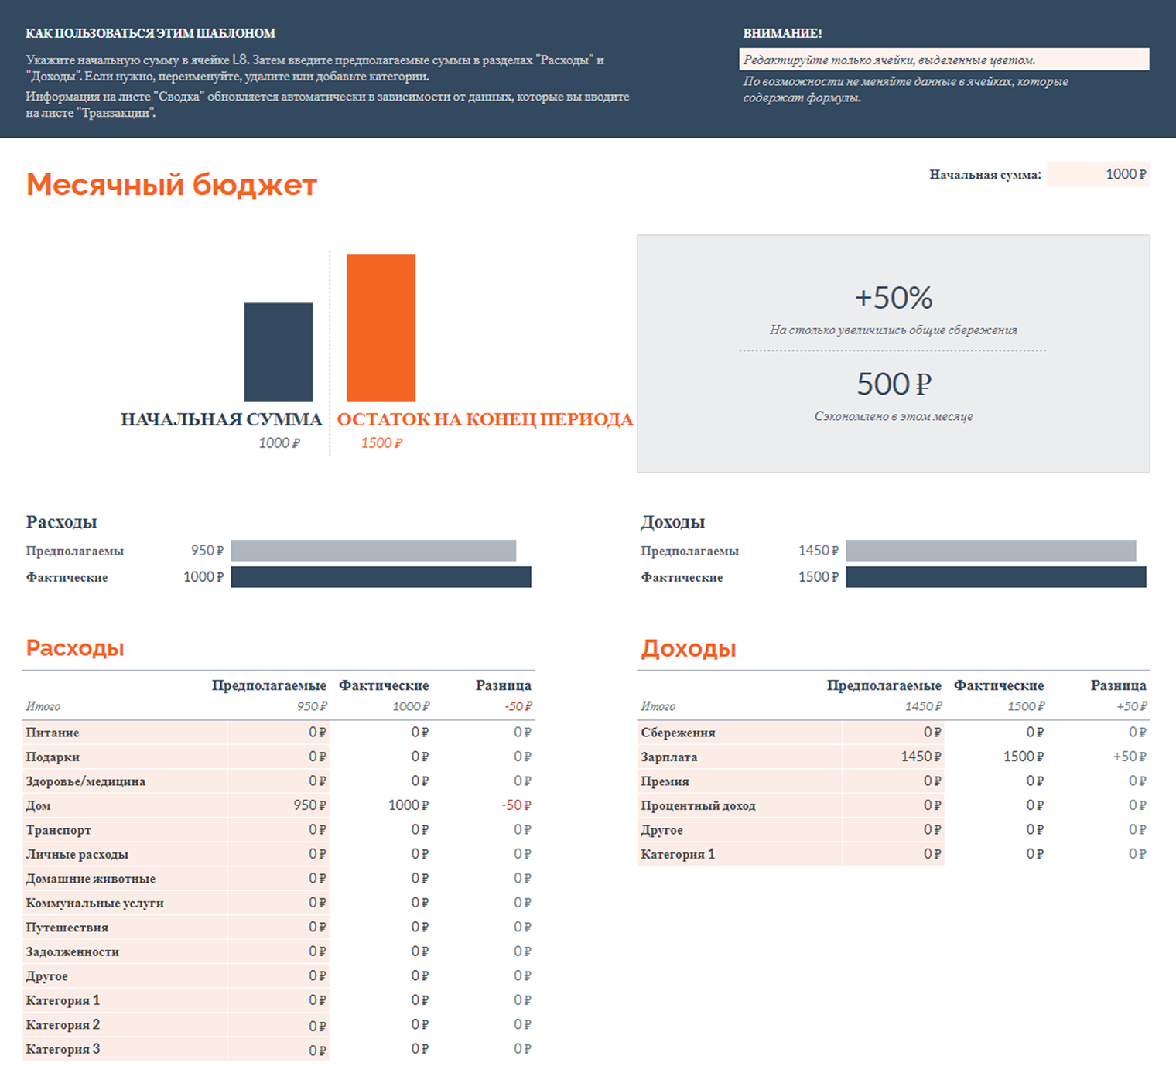1176x1083 pixels.
Task: Click the Процентный доход category cell
Action: [x=740, y=805]
